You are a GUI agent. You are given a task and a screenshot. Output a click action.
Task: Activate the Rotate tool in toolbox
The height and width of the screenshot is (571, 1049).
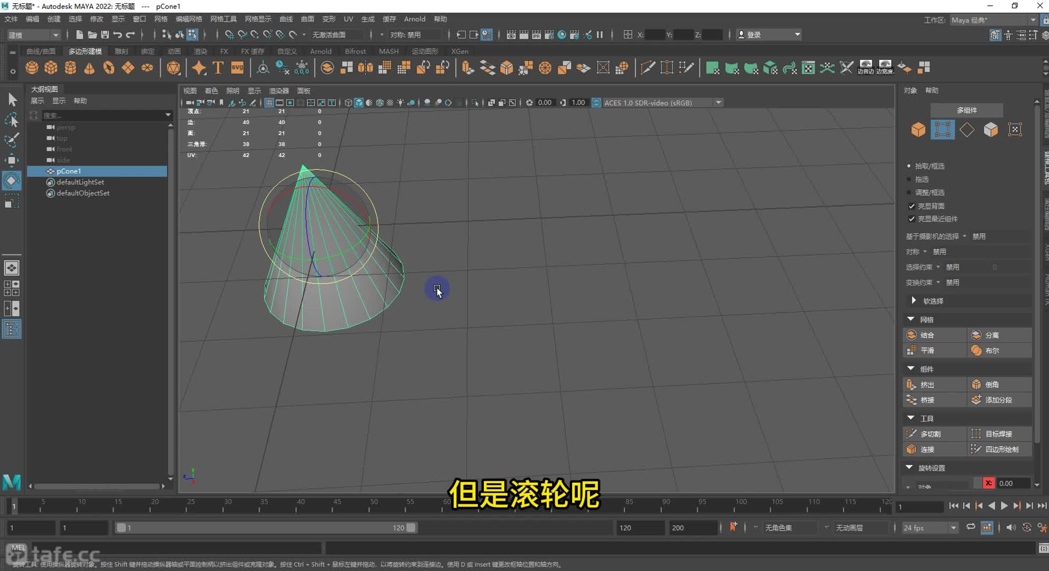(12, 181)
